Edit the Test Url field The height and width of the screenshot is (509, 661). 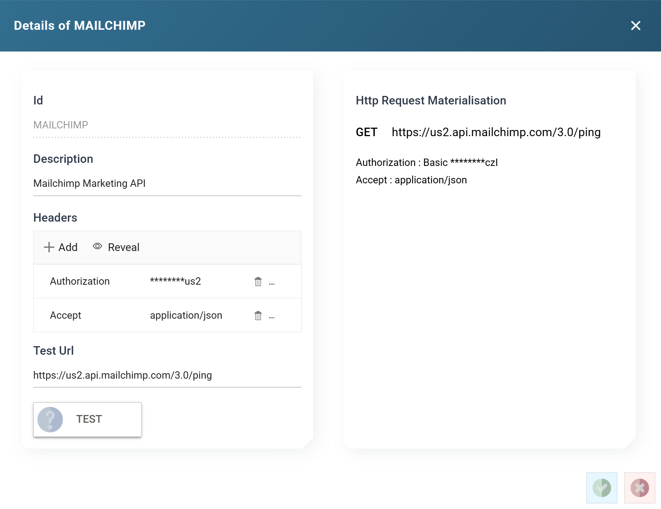[167, 376]
